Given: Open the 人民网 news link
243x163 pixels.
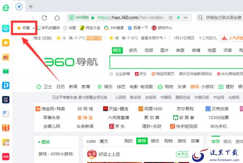Looking at the screenshot, I should pos(120,97).
